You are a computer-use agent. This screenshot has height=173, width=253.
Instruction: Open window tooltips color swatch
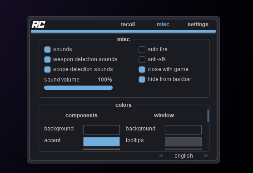click(183, 142)
